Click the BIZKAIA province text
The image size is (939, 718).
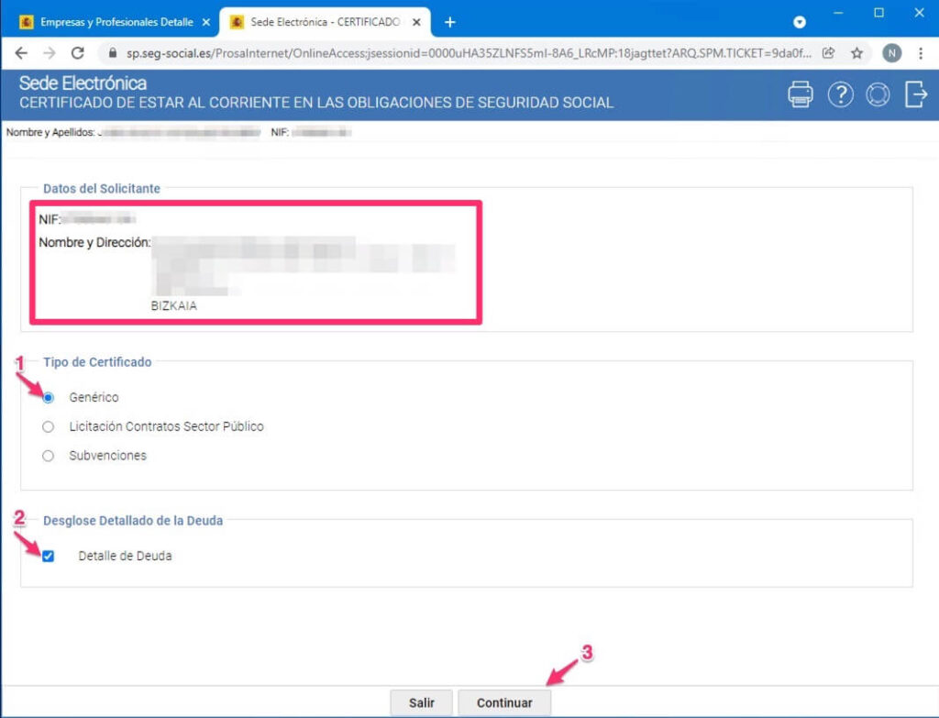(173, 306)
